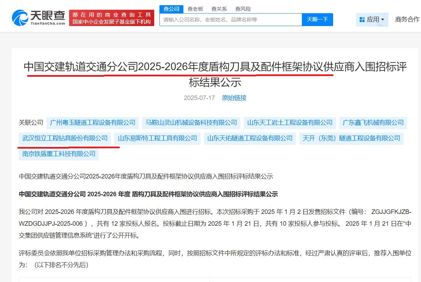The height and width of the screenshot is (282, 421).
Task: Open 南京铁盾重工科技有限公司 company tag
Action: 59,154
